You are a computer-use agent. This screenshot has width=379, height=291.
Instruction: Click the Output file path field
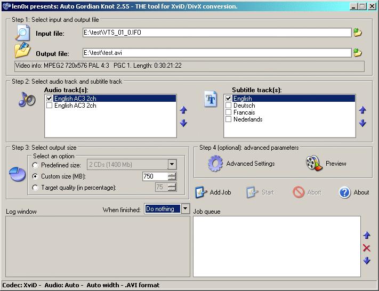point(217,53)
